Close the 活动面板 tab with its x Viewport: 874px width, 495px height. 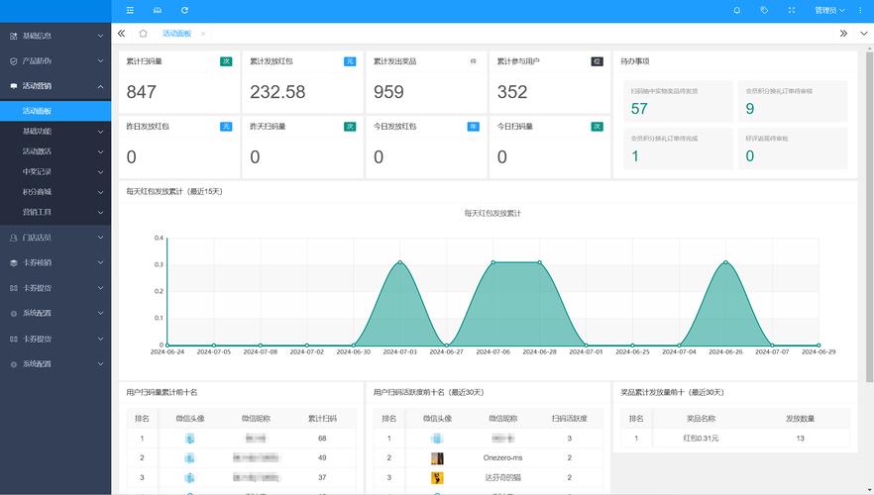pos(203,34)
